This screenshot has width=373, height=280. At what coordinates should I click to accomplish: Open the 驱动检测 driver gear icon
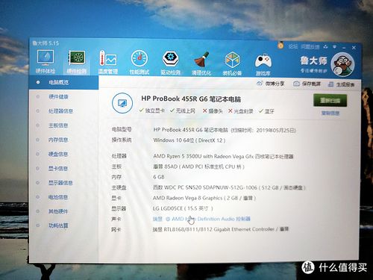(170, 63)
